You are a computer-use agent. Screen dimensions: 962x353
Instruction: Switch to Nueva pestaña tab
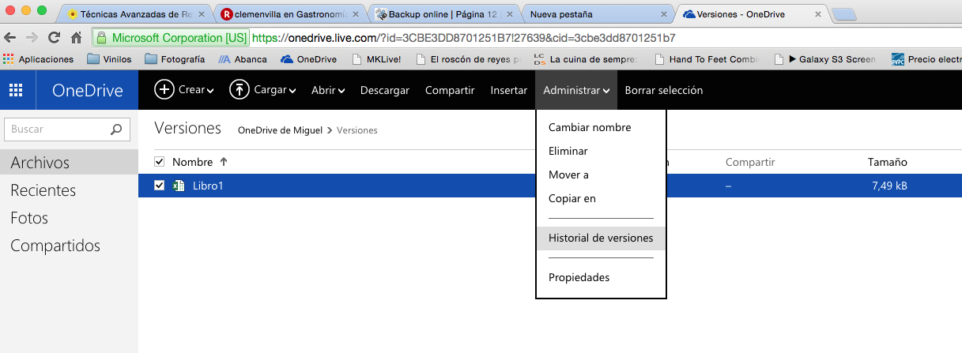(x=597, y=13)
